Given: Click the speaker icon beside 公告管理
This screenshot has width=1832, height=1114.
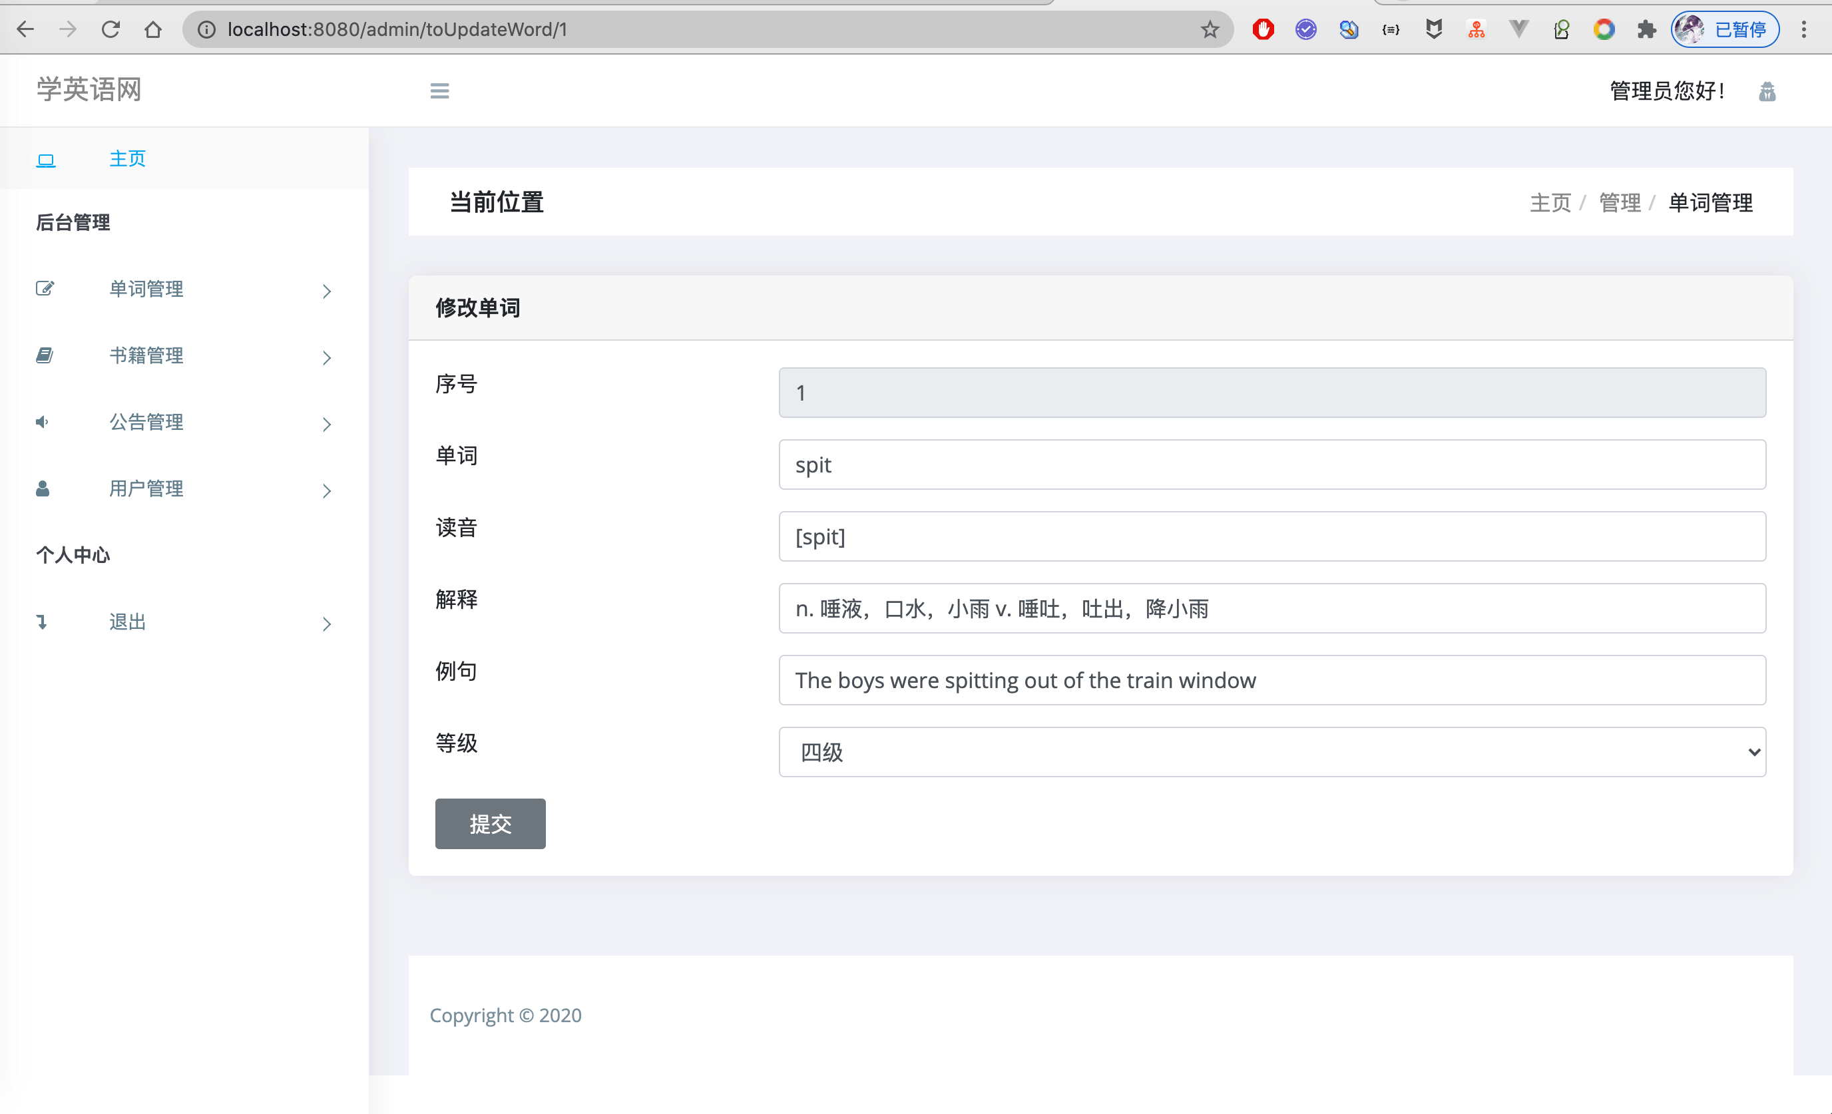Looking at the screenshot, I should pos(43,422).
